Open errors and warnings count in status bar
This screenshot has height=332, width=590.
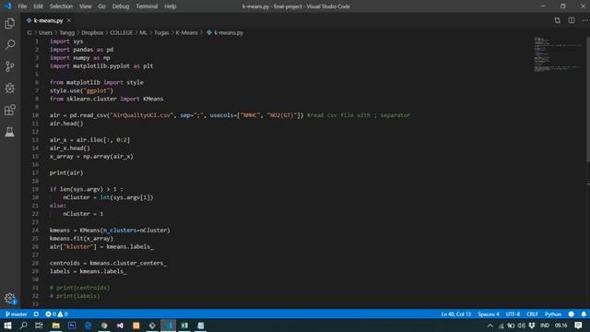56,314
